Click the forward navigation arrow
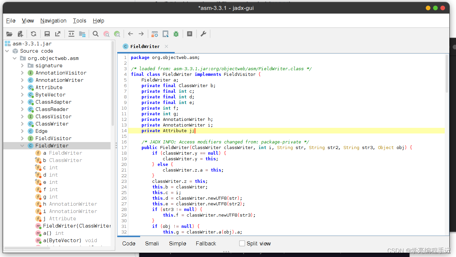 (141, 33)
